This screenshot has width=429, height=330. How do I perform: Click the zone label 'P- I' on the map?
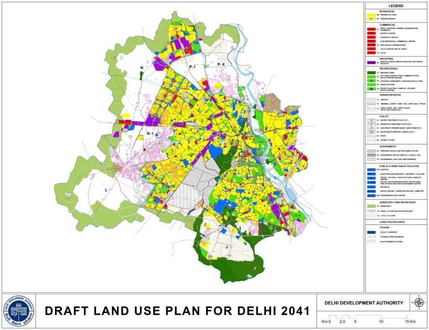pos(193,67)
